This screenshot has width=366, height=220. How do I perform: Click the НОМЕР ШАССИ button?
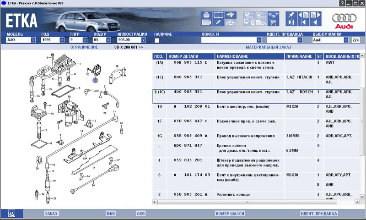pos(230,214)
